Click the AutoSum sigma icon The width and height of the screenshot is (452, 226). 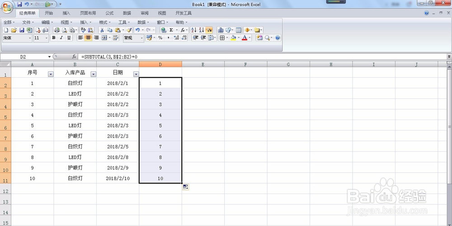171,30
